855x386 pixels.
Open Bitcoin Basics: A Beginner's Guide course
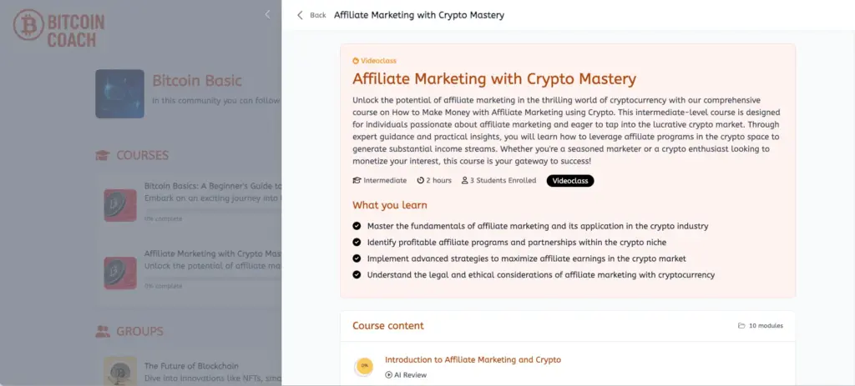213,186
